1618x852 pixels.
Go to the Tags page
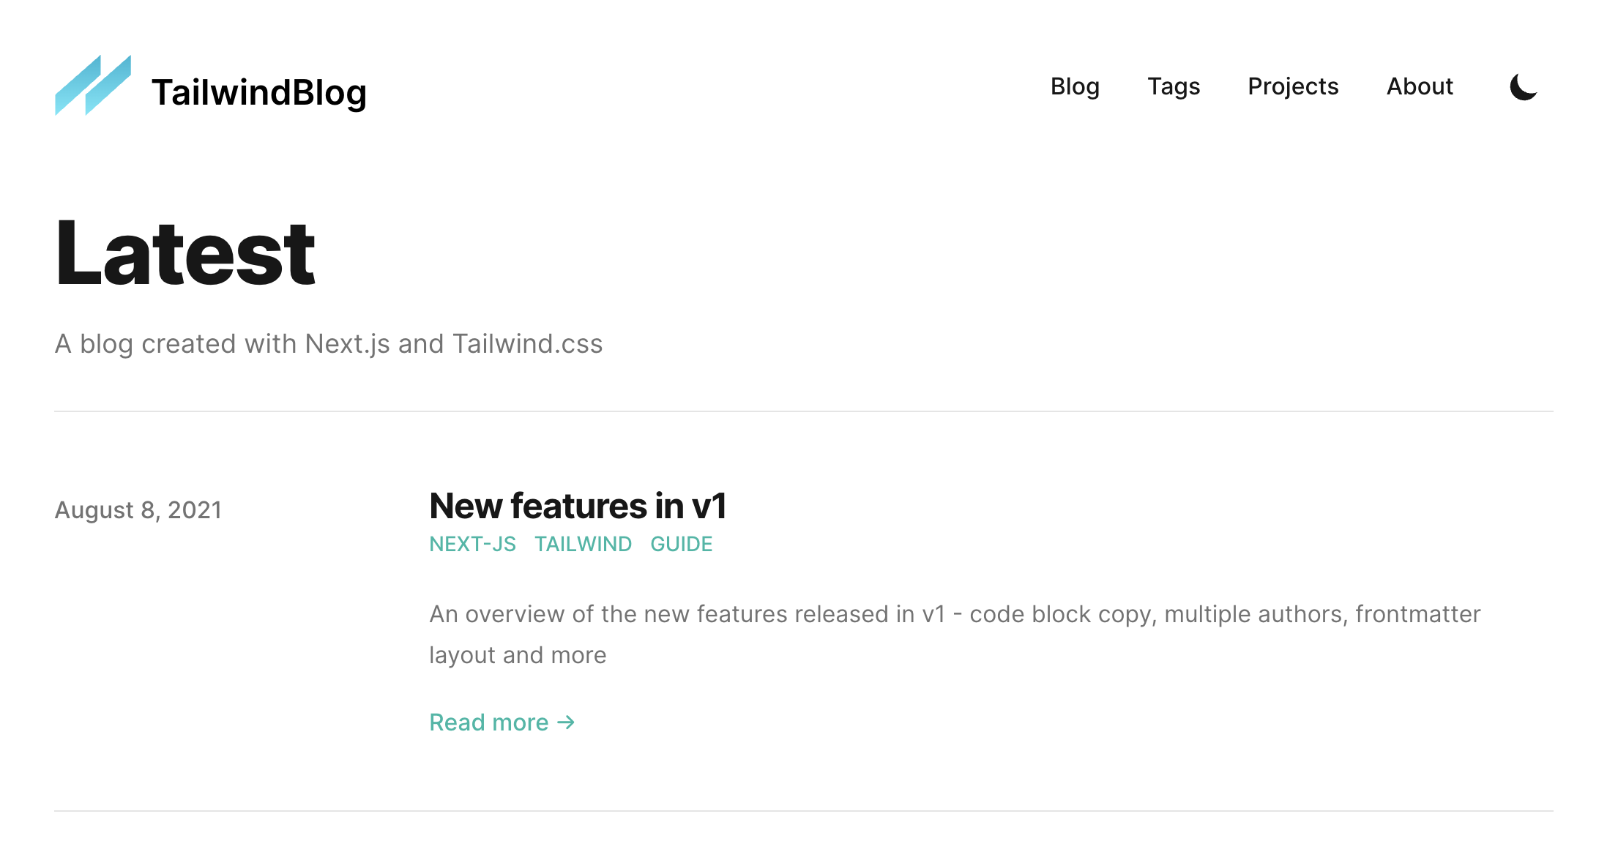pyautogui.click(x=1173, y=86)
